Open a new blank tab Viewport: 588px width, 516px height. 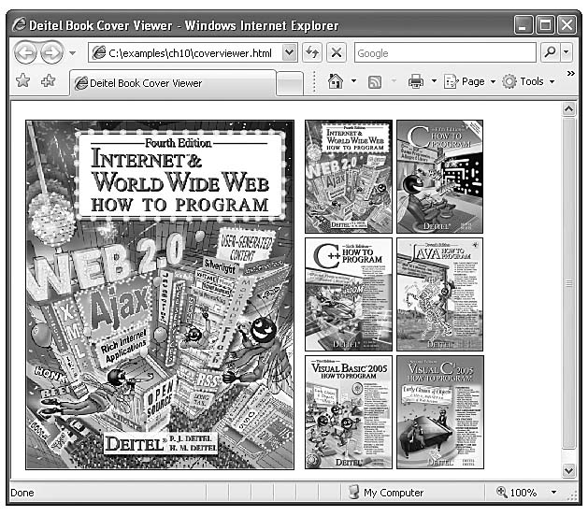pos(290,83)
